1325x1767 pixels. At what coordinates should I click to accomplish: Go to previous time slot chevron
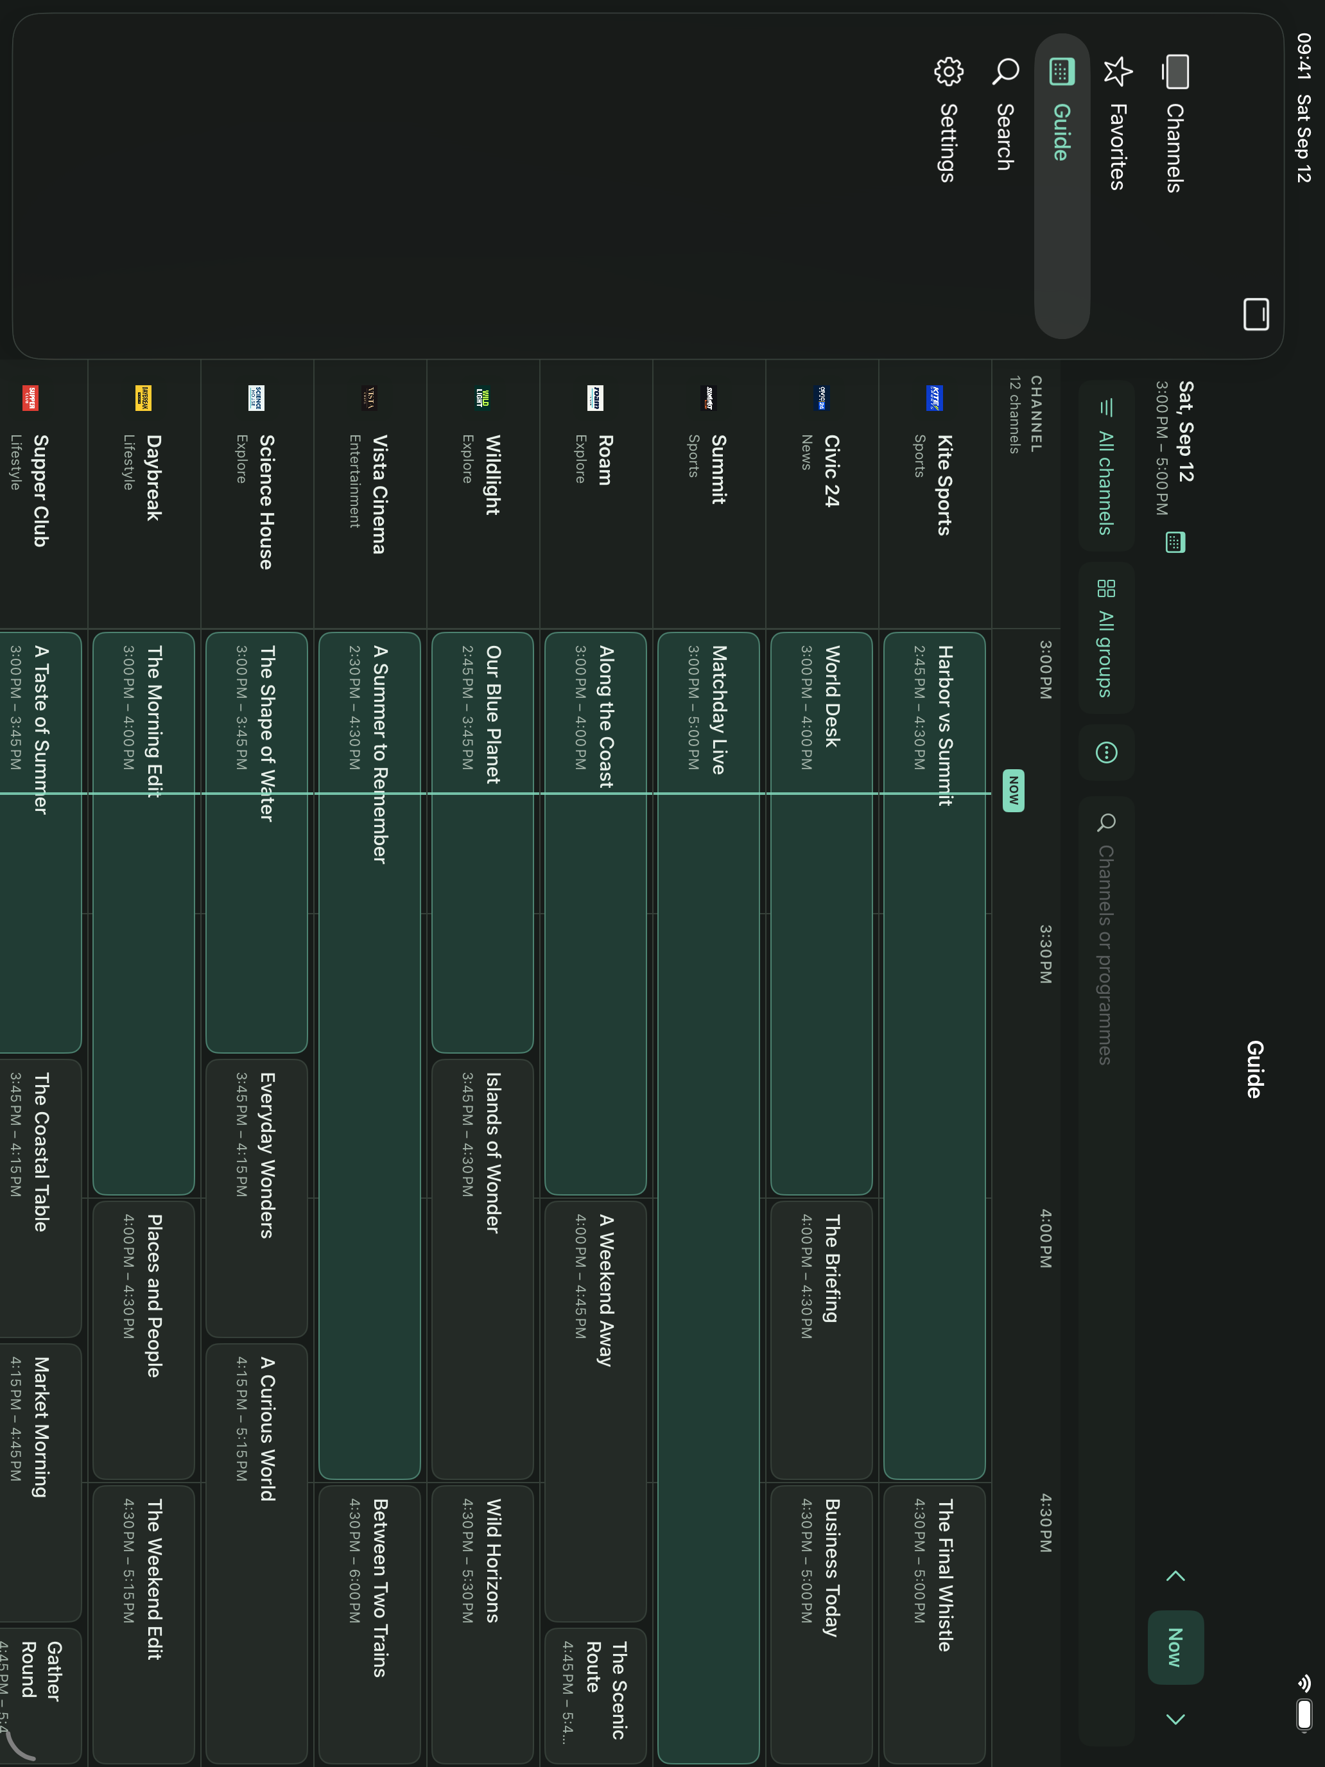click(1175, 1576)
